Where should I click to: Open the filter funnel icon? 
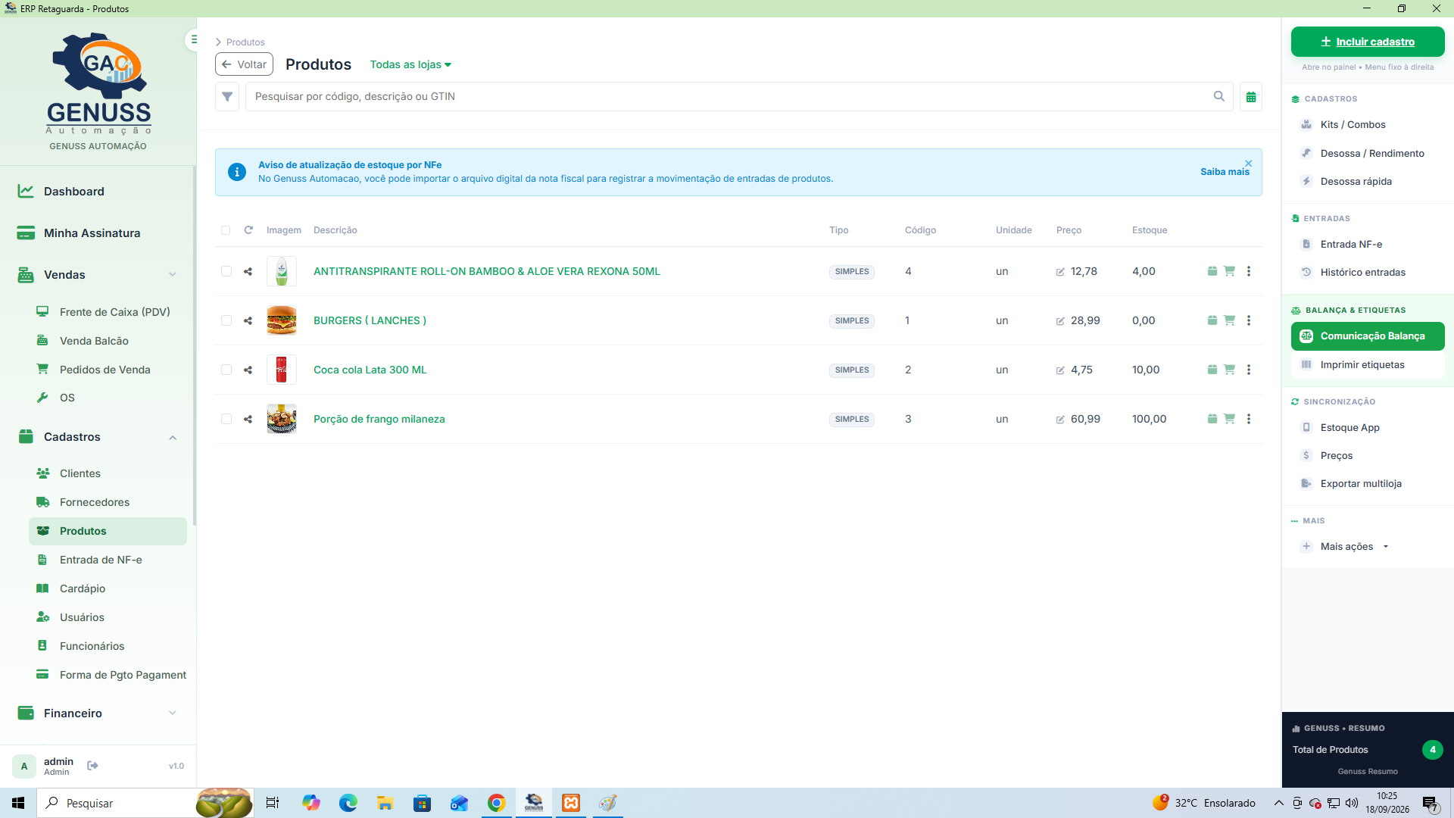point(227,97)
